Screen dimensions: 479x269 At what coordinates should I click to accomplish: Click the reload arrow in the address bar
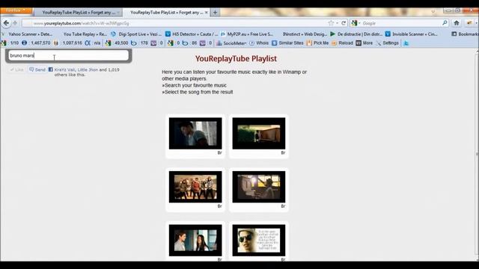click(x=344, y=23)
